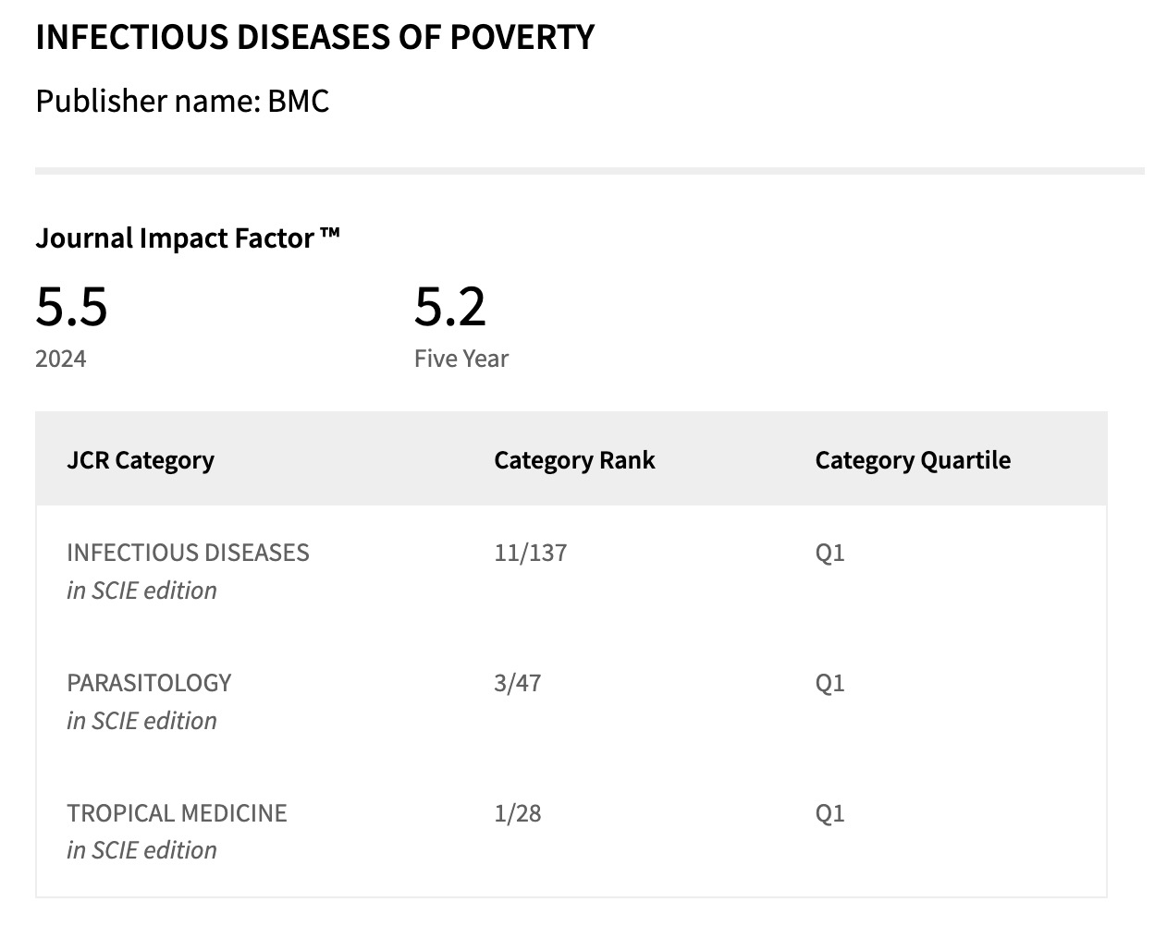Click the Category Rank column header
Image resolution: width=1167 pixels, height=926 pixels.
click(x=574, y=460)
